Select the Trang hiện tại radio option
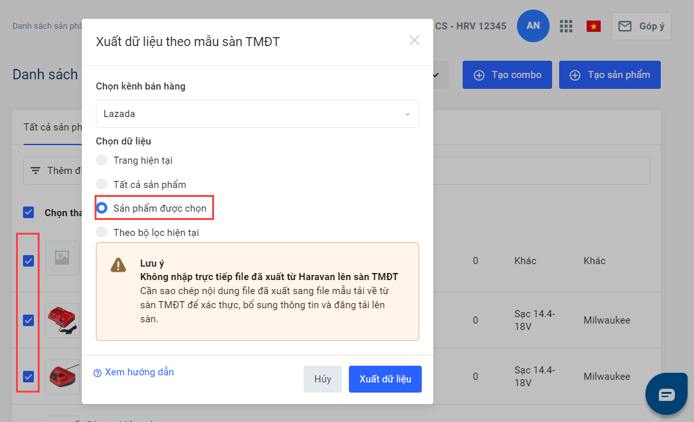The image size is (694, 422). click(102, 160)
